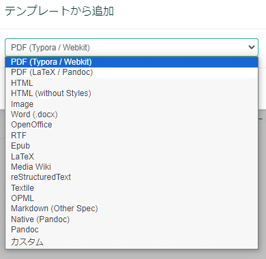Viewport: 266px width, 259px height.
Task: Pick the RTF option
Action: point(132,136)
